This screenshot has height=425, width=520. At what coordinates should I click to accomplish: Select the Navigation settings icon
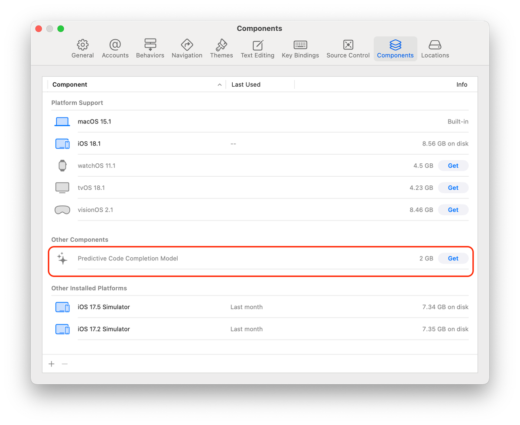[x=187, y=48]
